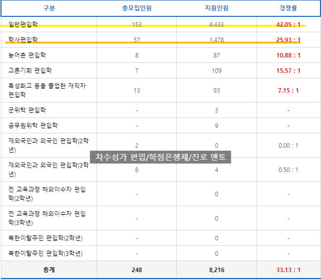Screen dimensions: 321x279
Task: Select 전 교육과정 해외이수자 편입학(2학년) label
Action: tap(47, 194)
